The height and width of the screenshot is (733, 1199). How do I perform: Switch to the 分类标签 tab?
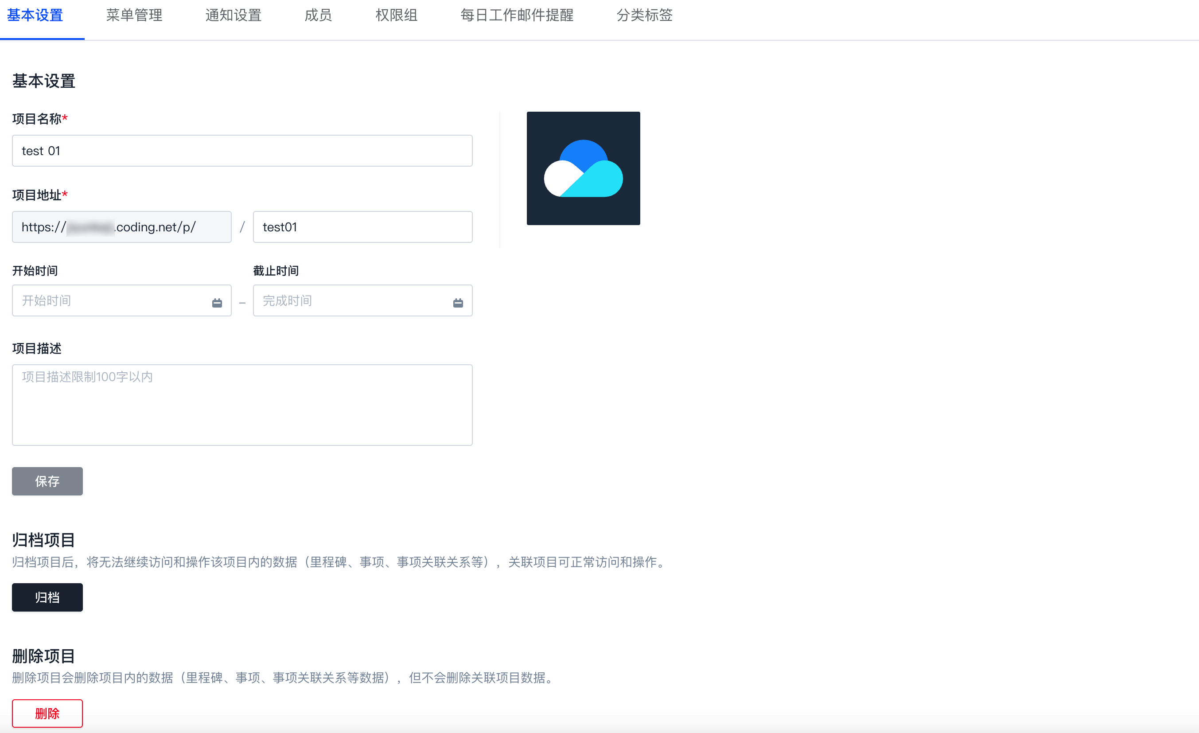pyautogui.click(x=644, y=16)
